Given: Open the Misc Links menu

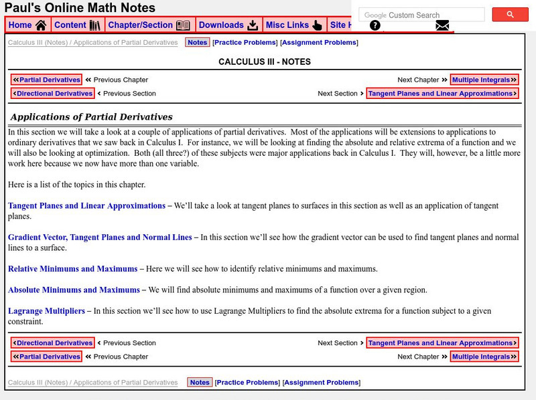Looking at the screenshot, I should point(295,25).
